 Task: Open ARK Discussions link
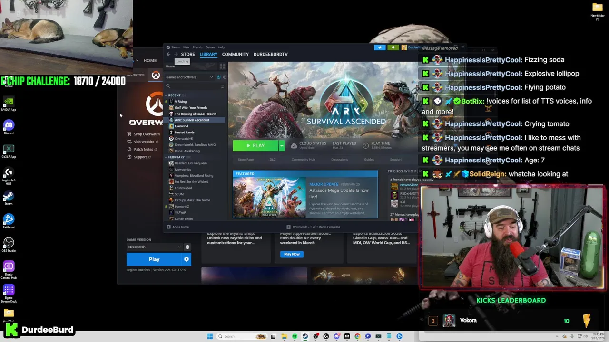pyautogui.click(x=339, y=160)
